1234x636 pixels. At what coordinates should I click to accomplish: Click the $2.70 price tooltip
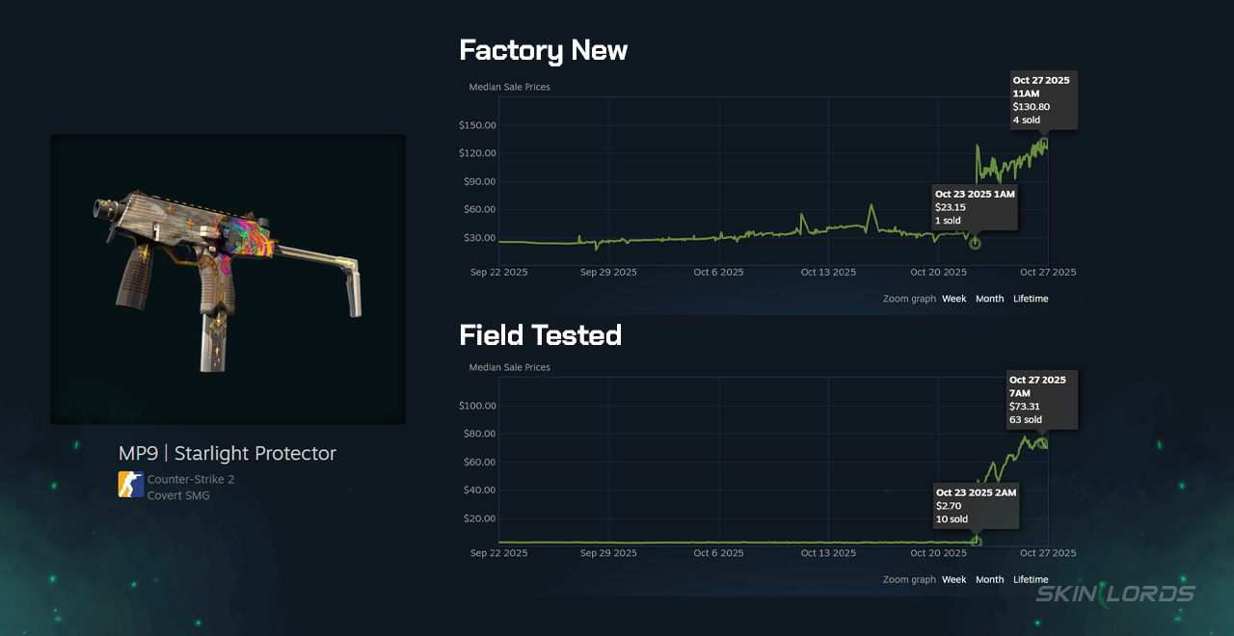[x=976, y=506]
